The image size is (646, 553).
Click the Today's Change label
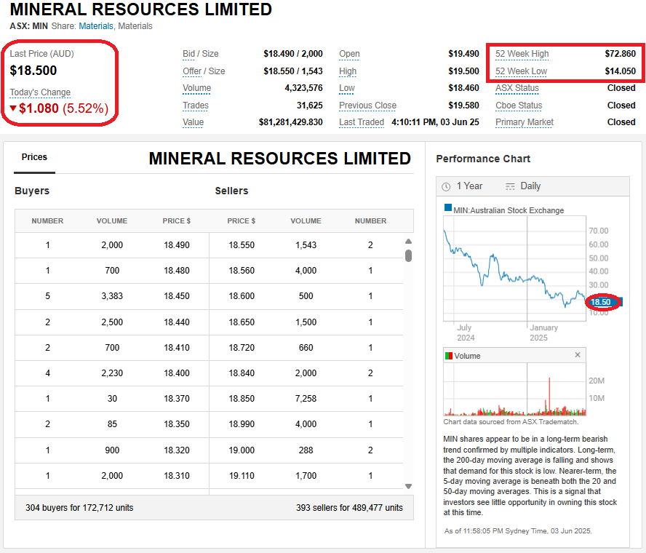[x=40, y=92]
